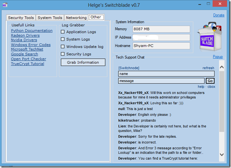Click the chat scrollbar down arrow
This screenshot has width=231, height=168.
(222, 154)
